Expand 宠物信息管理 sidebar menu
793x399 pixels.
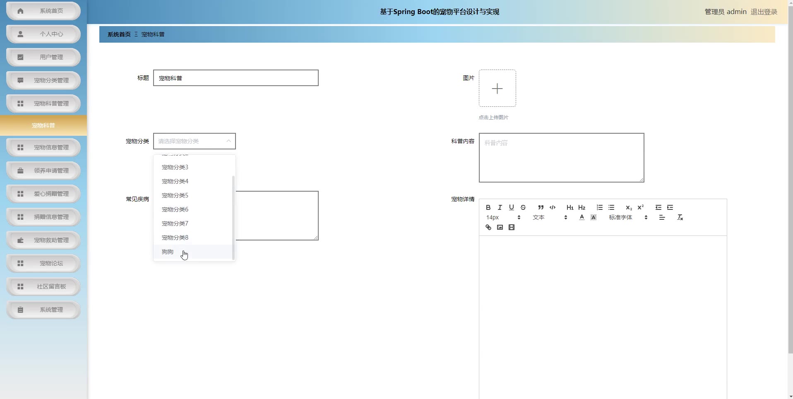(43, 147)
